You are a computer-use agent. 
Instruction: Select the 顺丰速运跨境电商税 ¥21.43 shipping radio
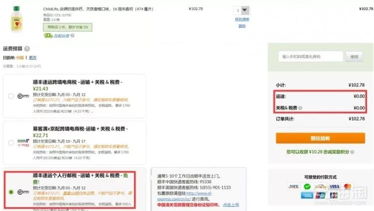[x=11, y=96]
